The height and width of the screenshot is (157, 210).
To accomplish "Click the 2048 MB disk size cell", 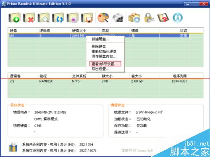I will (78, 36).
